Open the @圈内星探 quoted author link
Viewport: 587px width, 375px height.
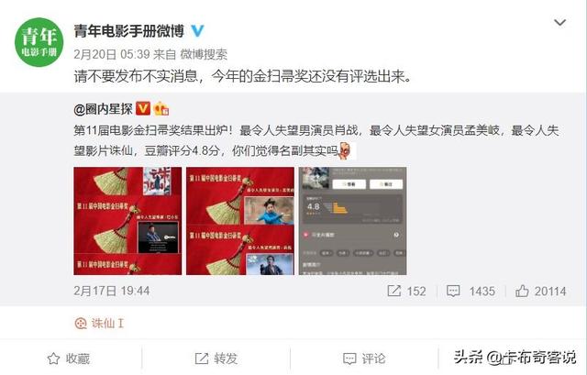[x=103, y=109]
